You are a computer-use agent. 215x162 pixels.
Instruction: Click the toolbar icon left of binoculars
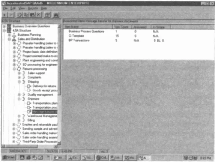pyautogui.click(x=47, y=15)
